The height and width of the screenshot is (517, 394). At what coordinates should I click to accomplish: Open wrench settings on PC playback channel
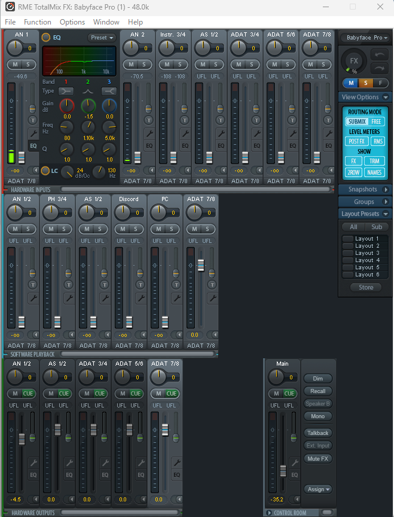pos(176,298)
